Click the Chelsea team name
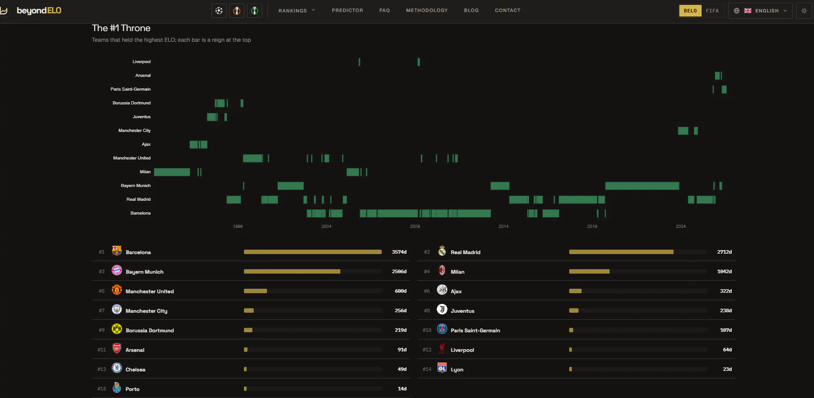 pos(136,370)
